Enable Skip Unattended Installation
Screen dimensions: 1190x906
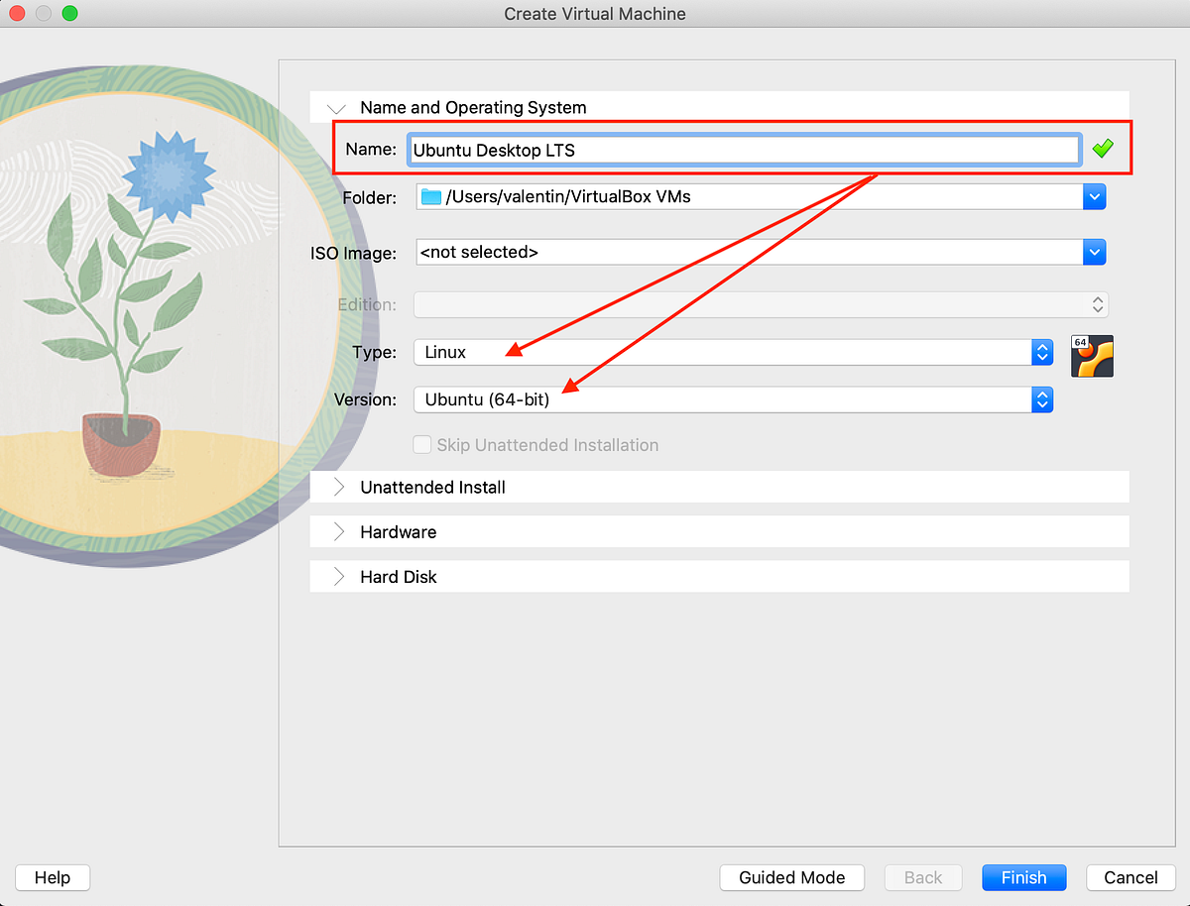pyautogui.click(x=422, y=444)
